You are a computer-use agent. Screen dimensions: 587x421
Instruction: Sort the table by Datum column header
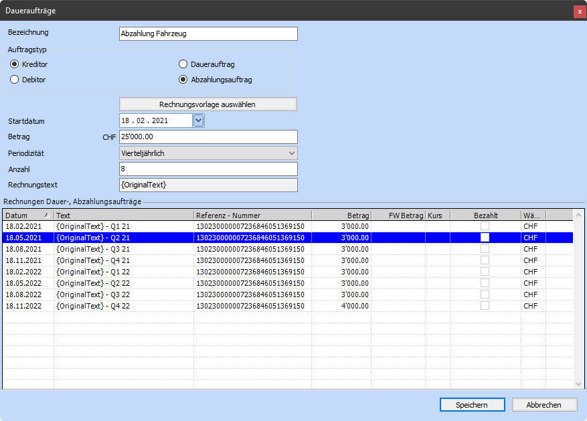pyautogui.click(x=27, y=216)
